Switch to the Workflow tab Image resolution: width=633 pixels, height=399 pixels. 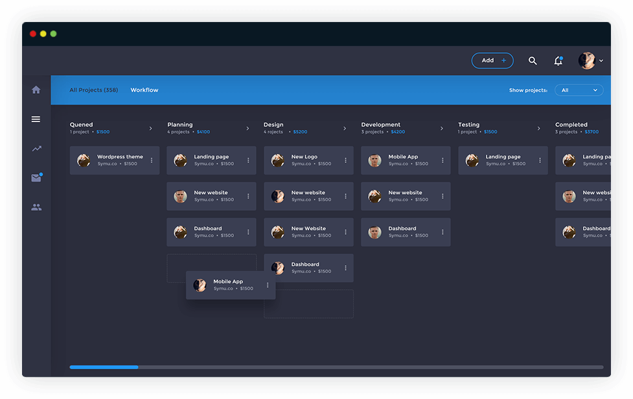click(144, 91)
